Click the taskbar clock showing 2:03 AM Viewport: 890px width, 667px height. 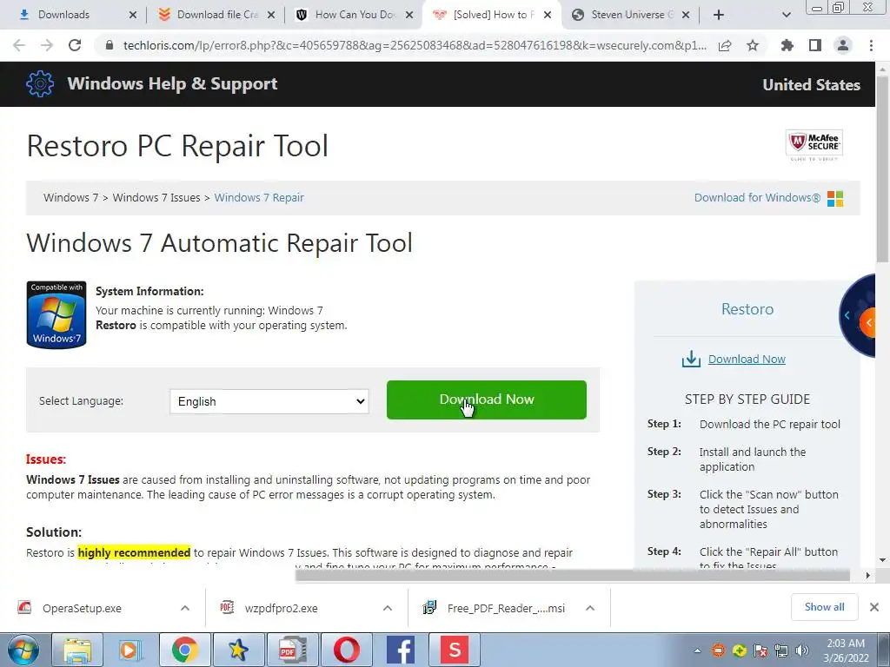click(x=846, y=650)
